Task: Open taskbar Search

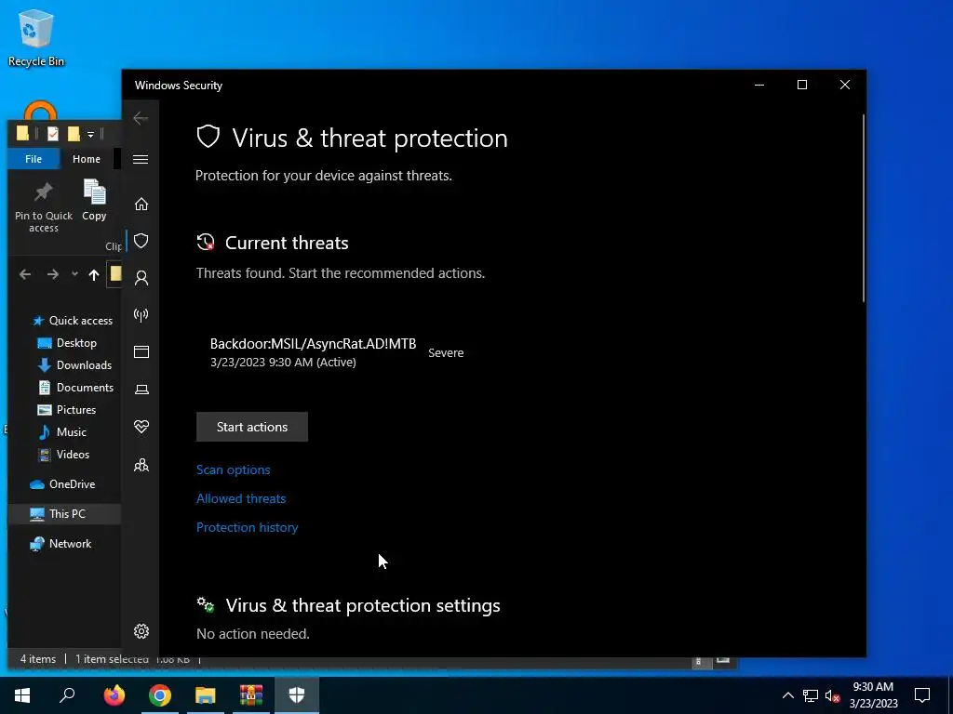Action: click(x=67, y=695)
